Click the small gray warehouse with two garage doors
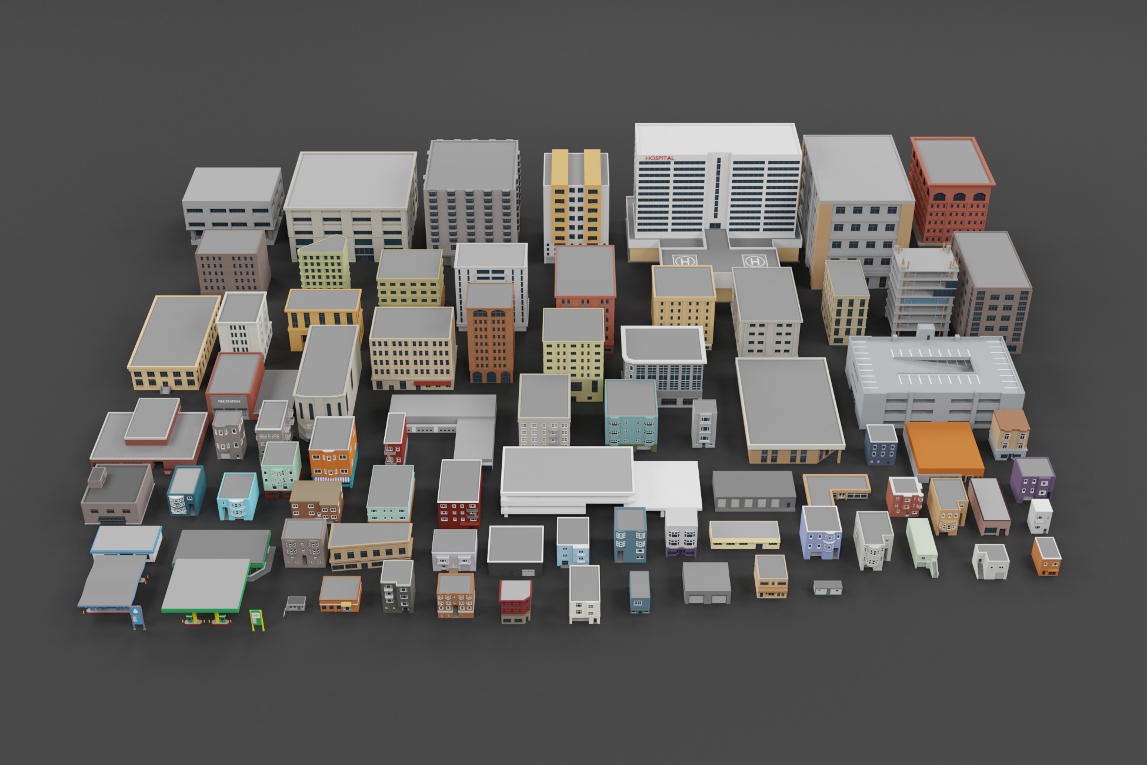The height and width of the screenshot is (765, 1147). coord(705,583)
